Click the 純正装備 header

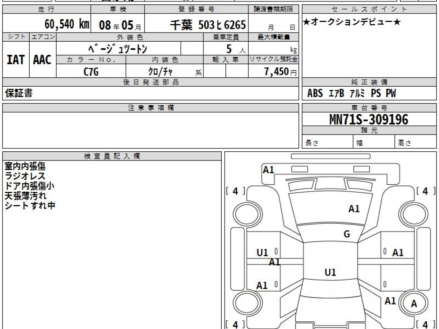[369, 82]
